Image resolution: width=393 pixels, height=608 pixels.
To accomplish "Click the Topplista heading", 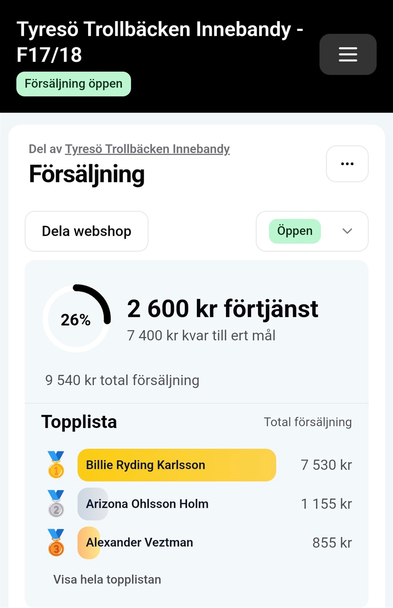I will click(79, 422).
